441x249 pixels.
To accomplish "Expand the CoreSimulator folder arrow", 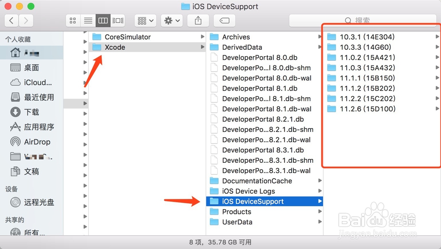I will pos(202,37).
